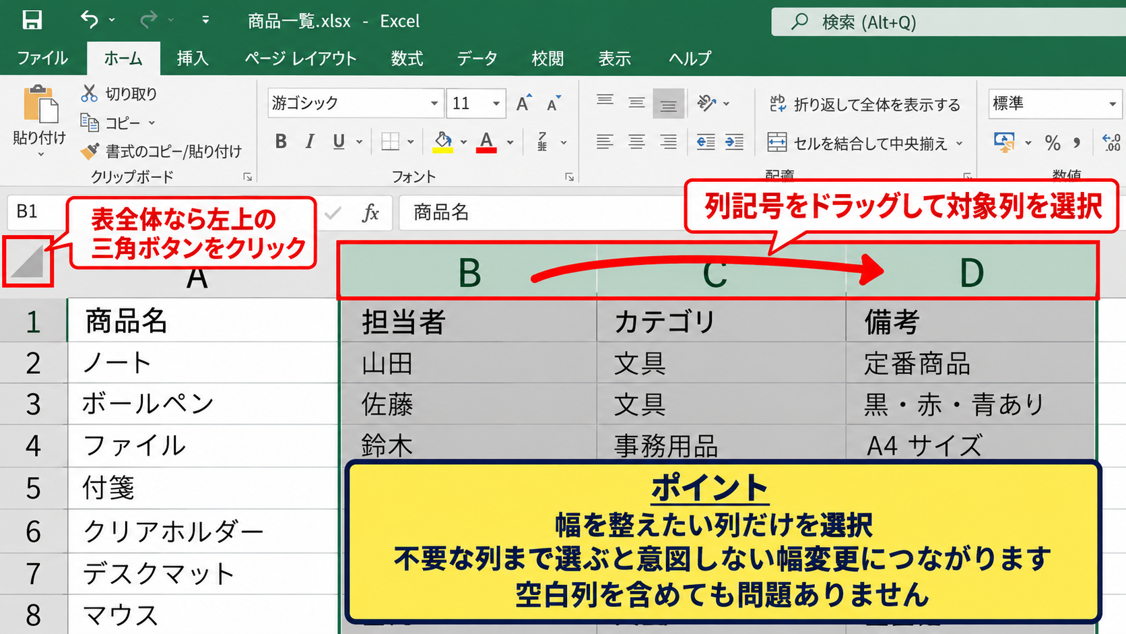This screenshot has width=1126, height=634.
Task: Toggle 折り返して全体を表示する wrap text
Action: pos(865,104)
